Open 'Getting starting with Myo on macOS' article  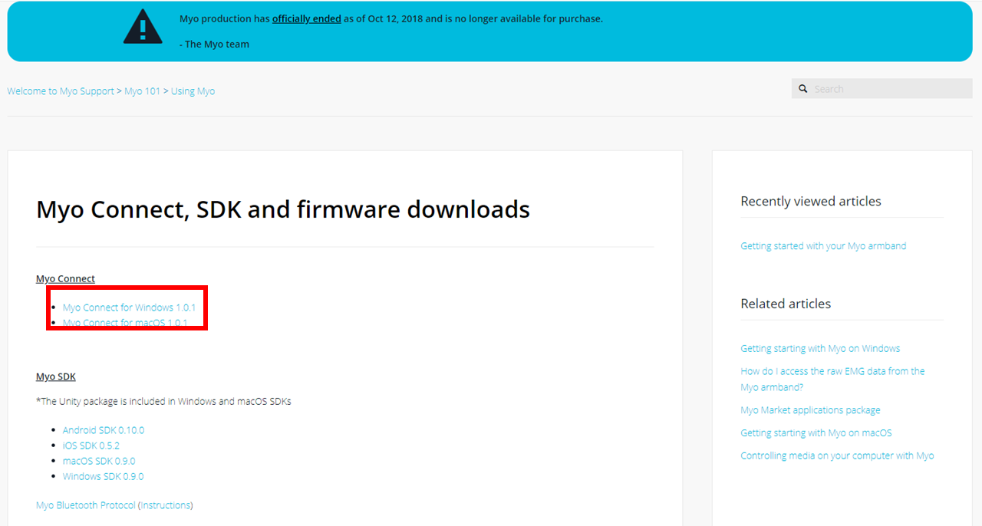pyautogui.click(x=816, y=432)
